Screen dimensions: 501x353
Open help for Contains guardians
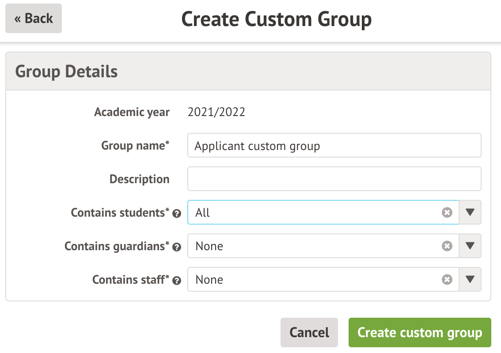click(x=177, y=247)
